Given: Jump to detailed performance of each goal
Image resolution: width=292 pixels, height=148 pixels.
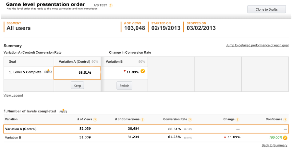Looking at the screenshot, I should click(257, 45).
